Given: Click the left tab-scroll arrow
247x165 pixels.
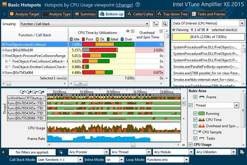Looking at the screenshot, I should pyautogui.click(x=4, y=14).
